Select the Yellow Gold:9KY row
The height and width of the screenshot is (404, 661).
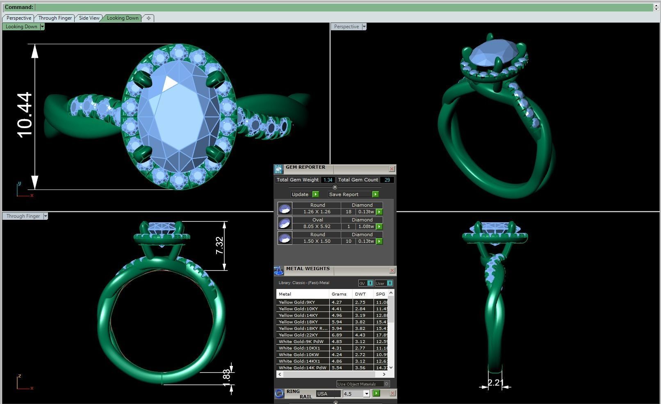[332, 302]
